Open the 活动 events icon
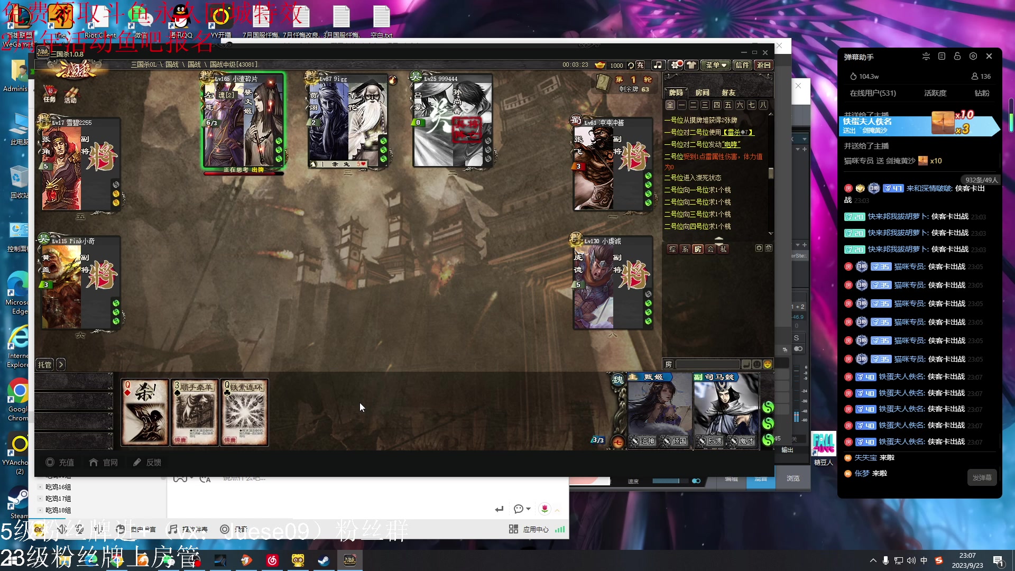This screenshot has height=571, width=1015. (x=71, y=95)
